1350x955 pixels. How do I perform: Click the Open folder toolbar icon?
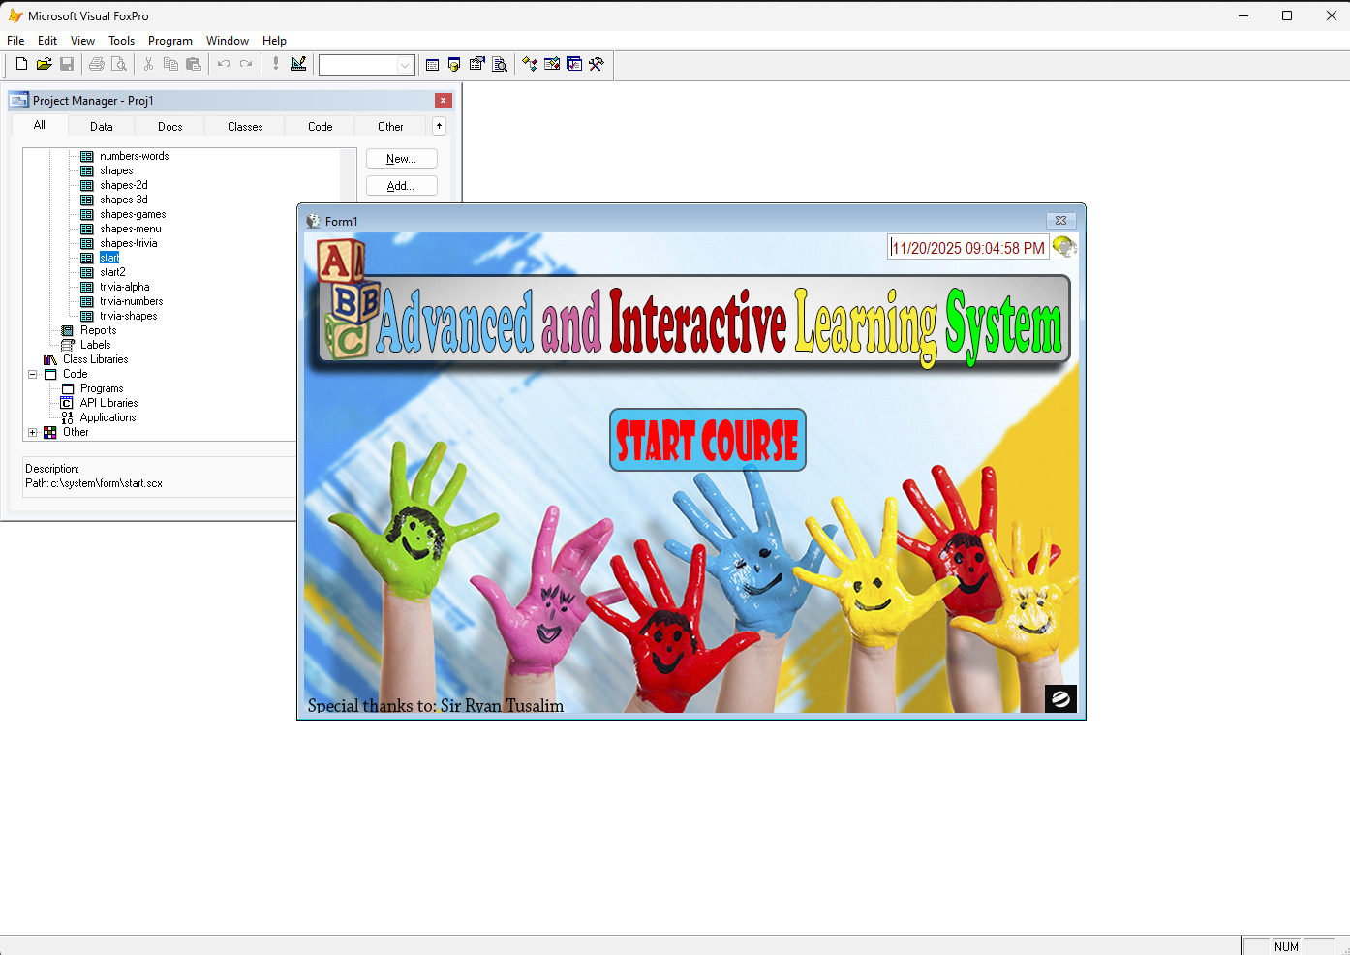pos(44,64)
